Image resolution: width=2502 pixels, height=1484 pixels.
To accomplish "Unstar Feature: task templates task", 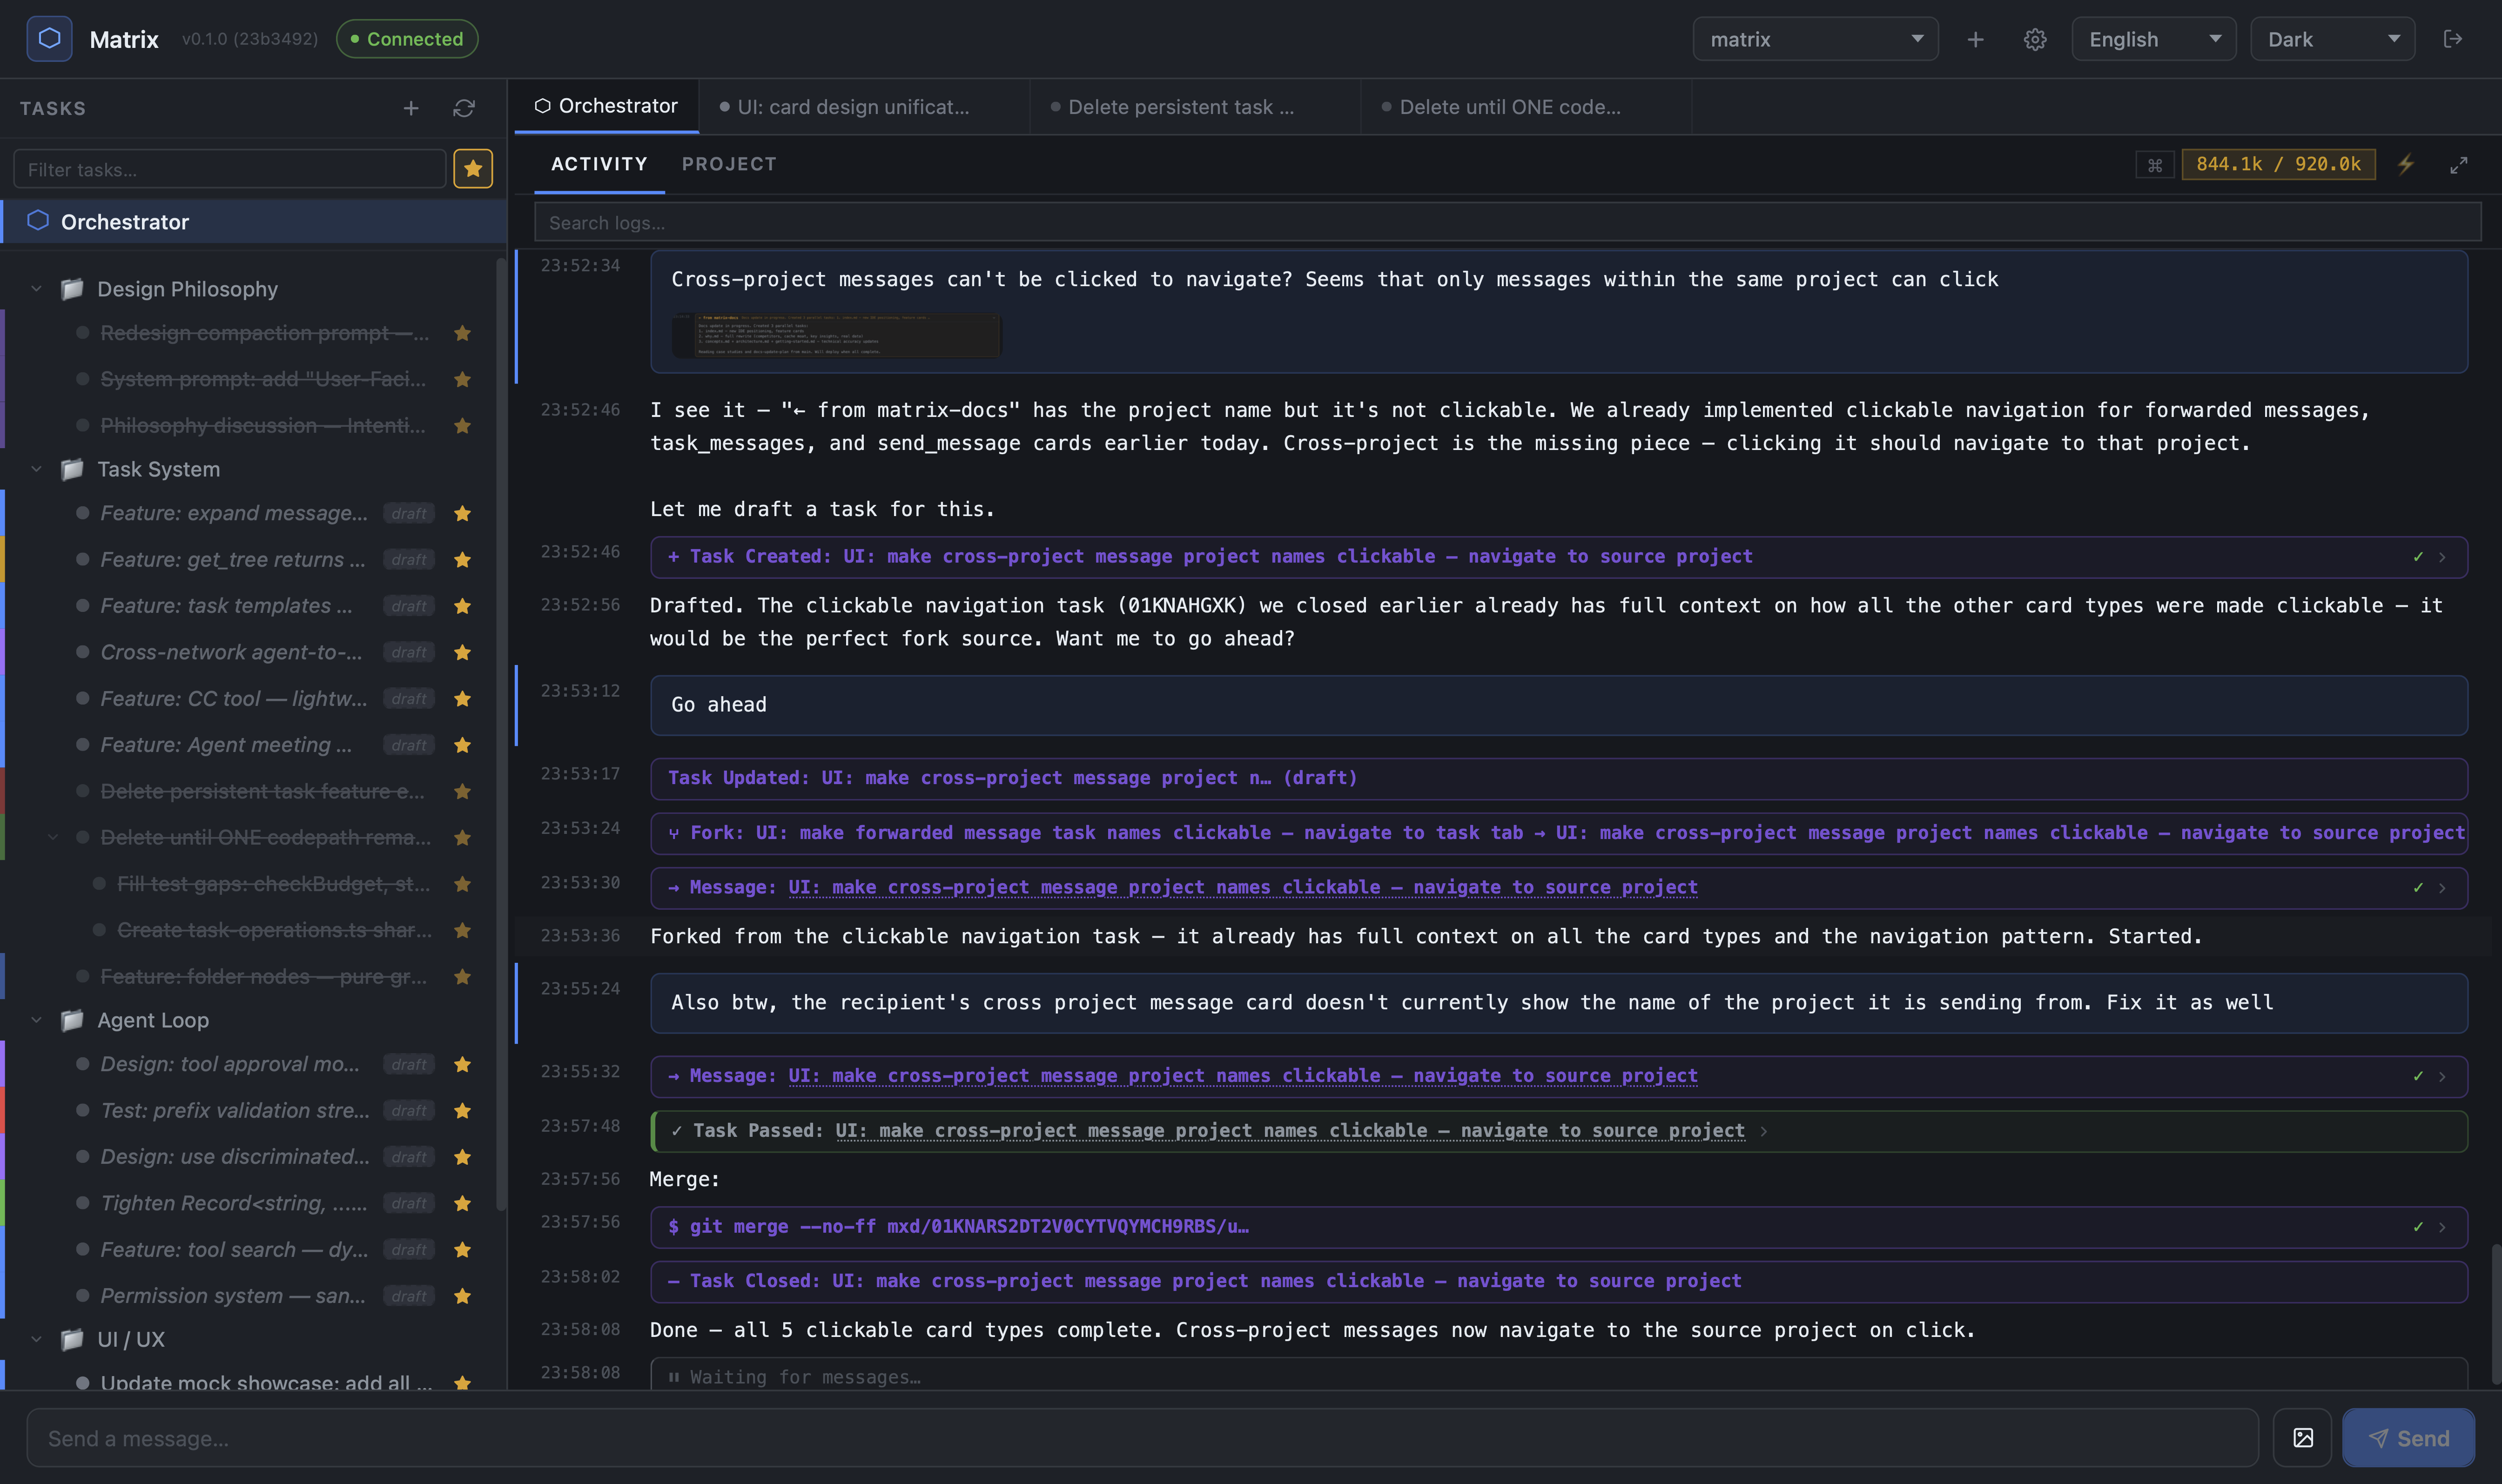I will pyautogui.click(x=462, y=606).
